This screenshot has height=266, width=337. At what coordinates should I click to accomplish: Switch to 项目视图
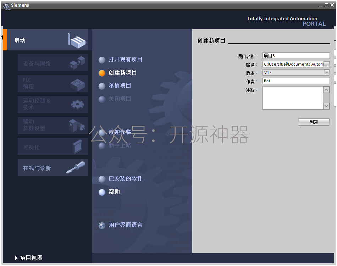coord(31,258)
